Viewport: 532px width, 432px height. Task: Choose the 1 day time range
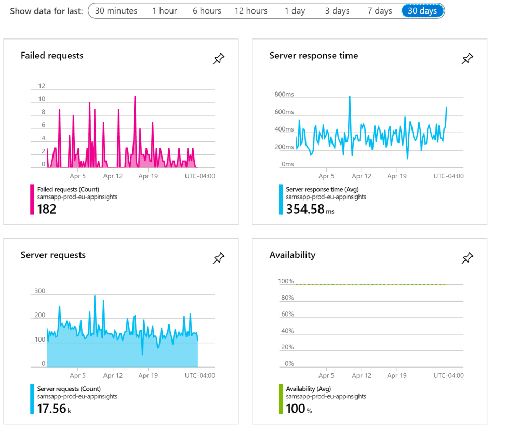click(295, 11)
